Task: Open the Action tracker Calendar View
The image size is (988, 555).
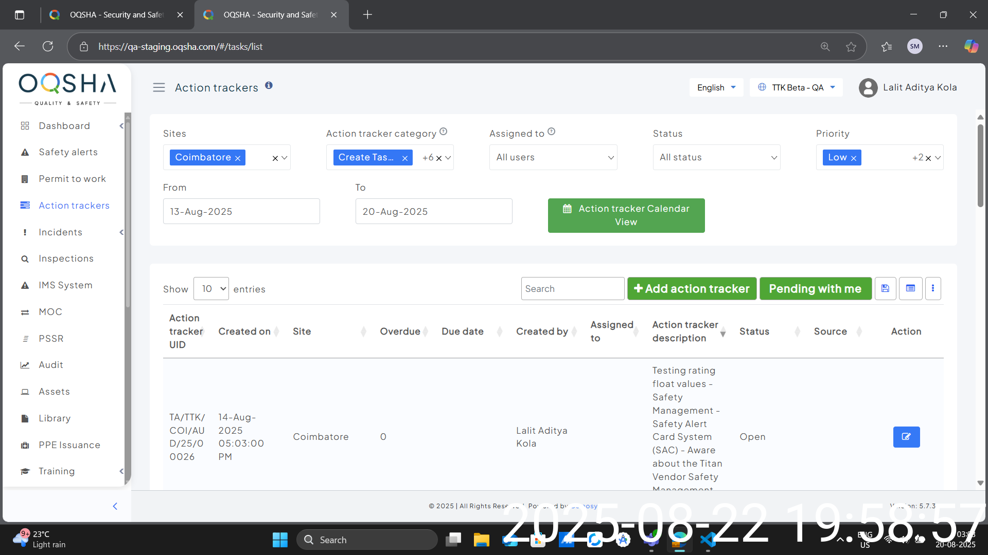Action: pyautogui.click(x=626, y=215)
